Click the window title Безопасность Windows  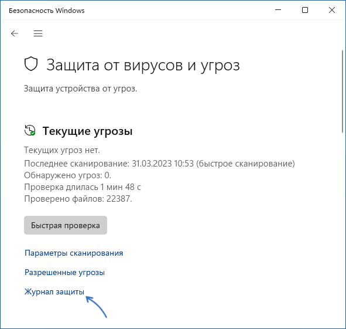pyautogui.click(x=47, y=11)
